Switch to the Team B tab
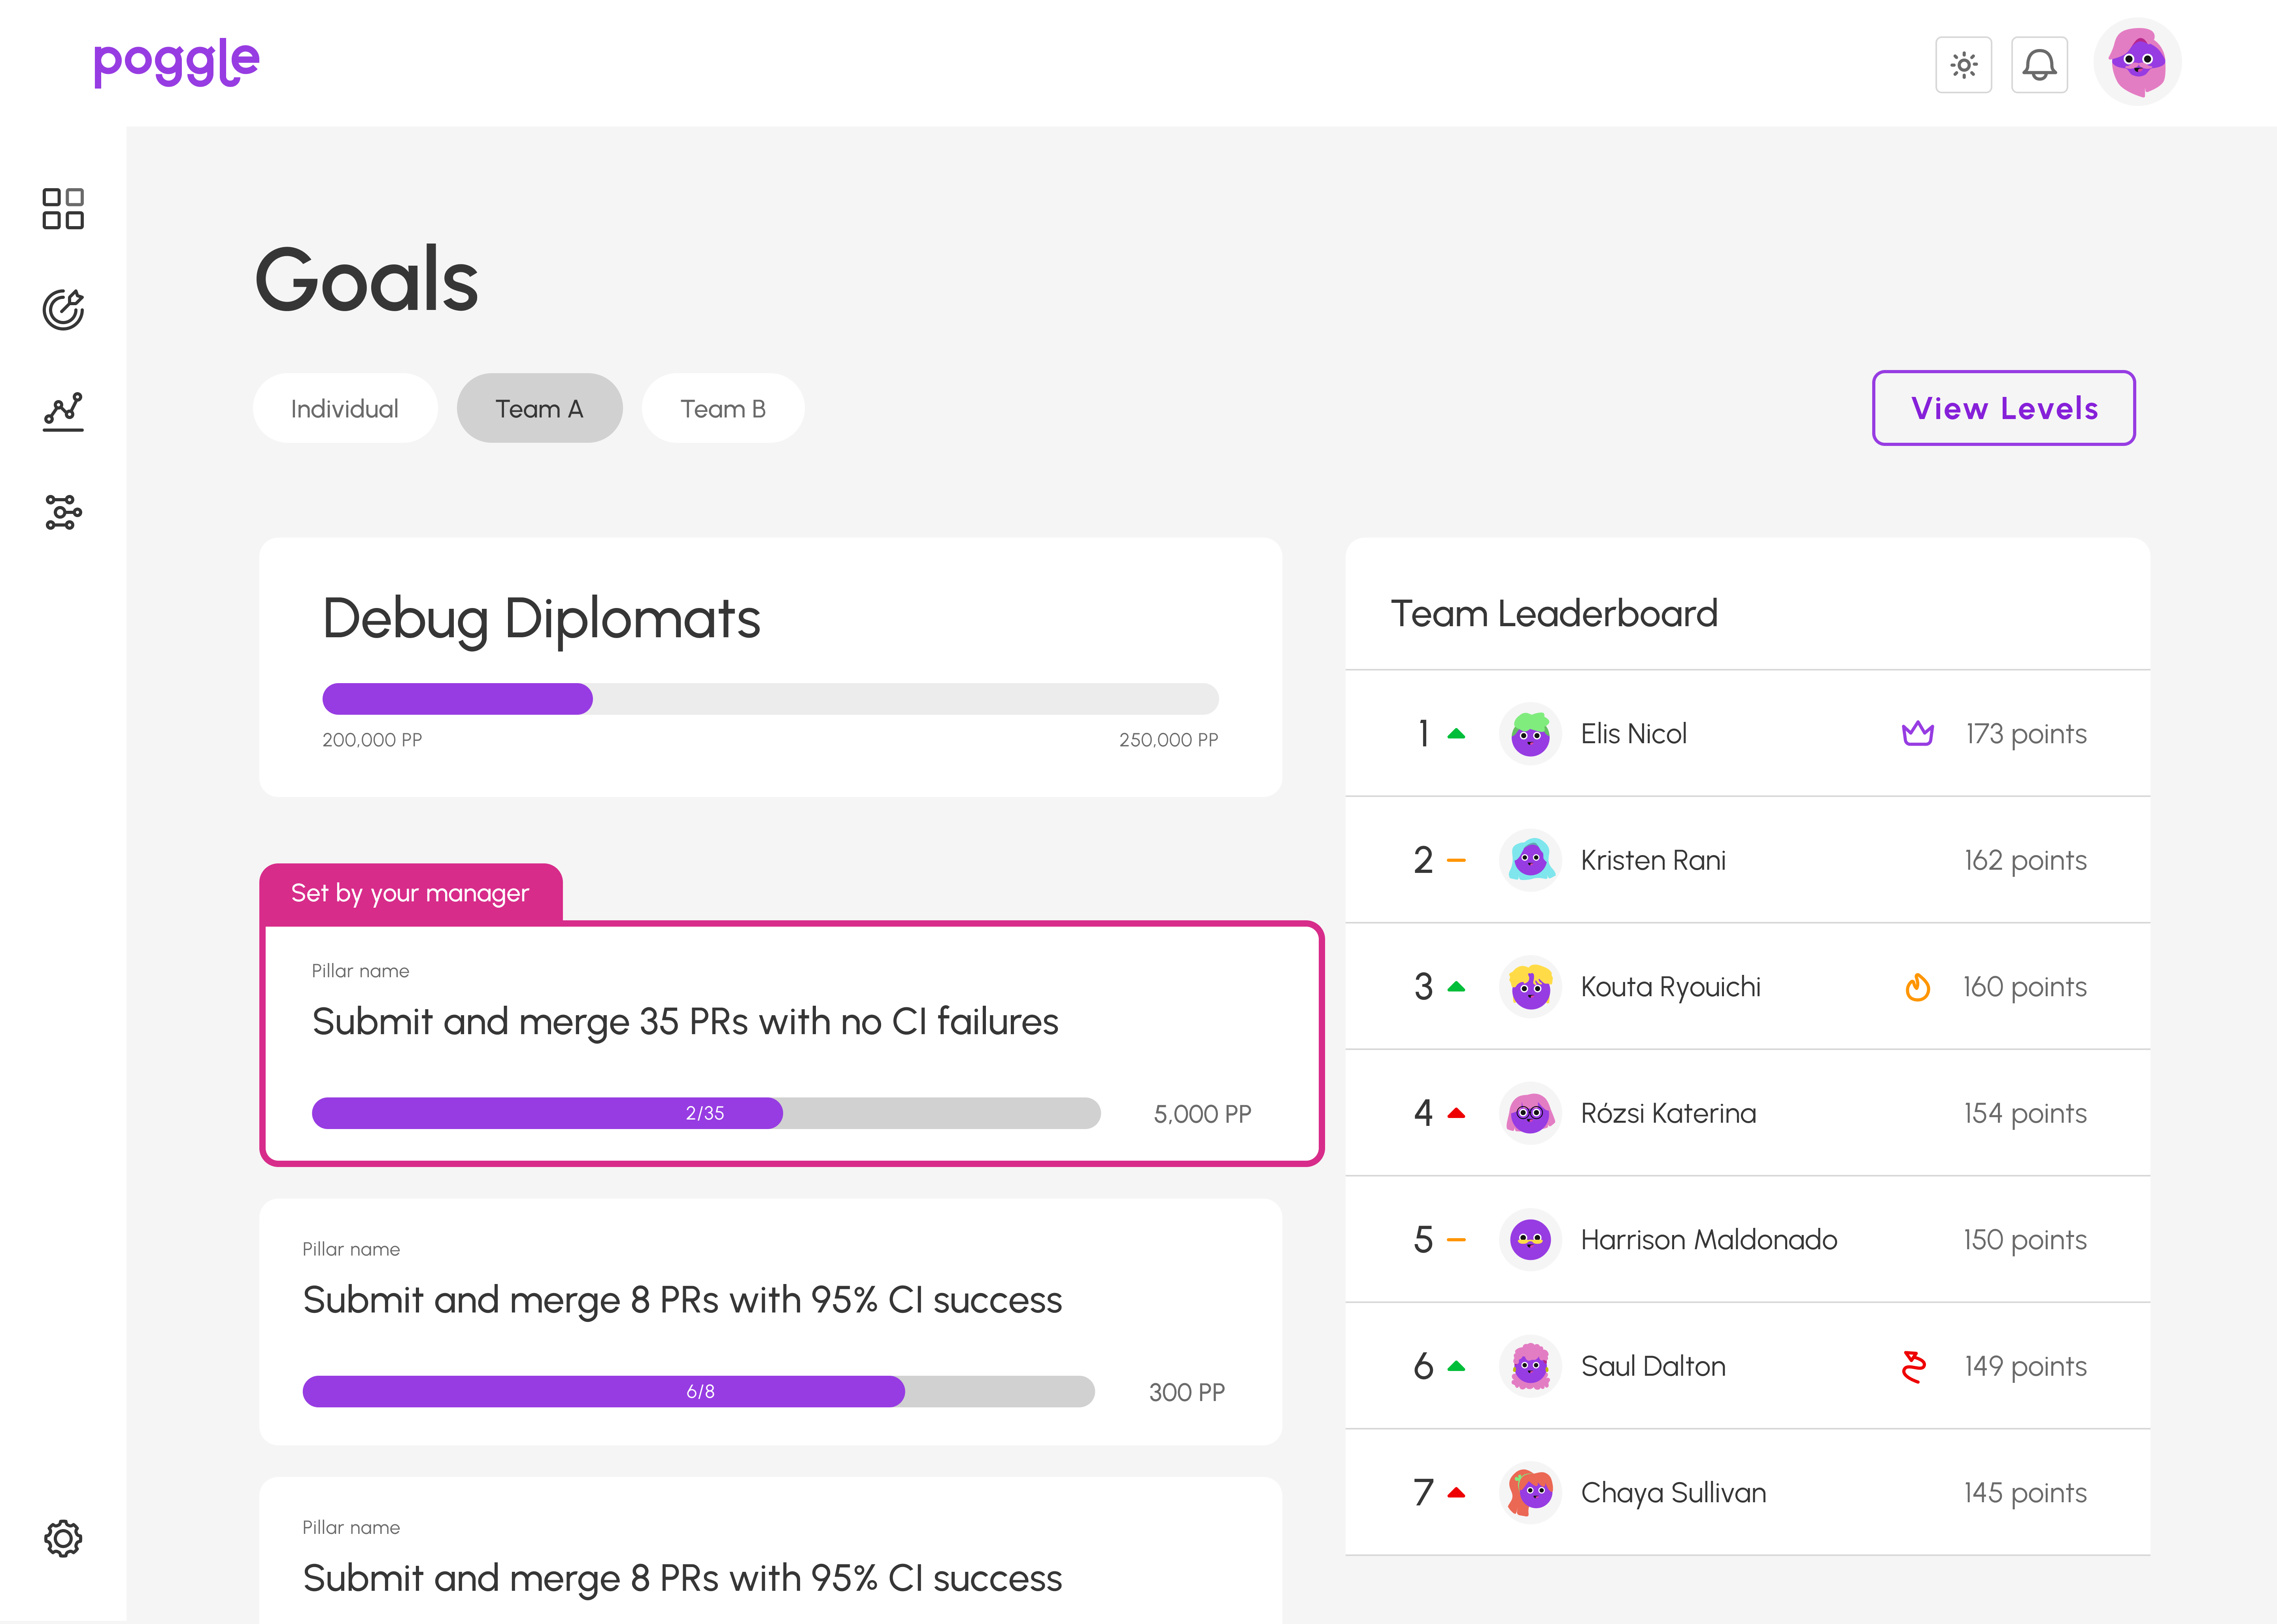Viewport: 2277px width, 1624px height. pyautogui.click(x=722, y=408)
